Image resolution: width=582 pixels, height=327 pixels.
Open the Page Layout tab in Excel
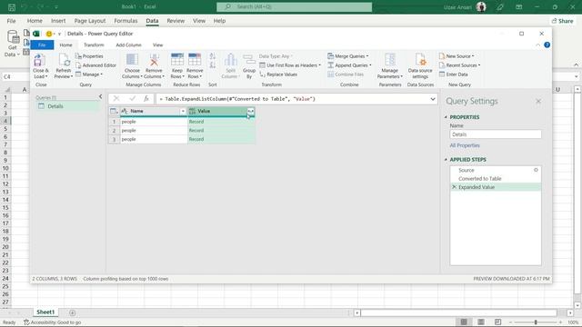tap(90, 21)
